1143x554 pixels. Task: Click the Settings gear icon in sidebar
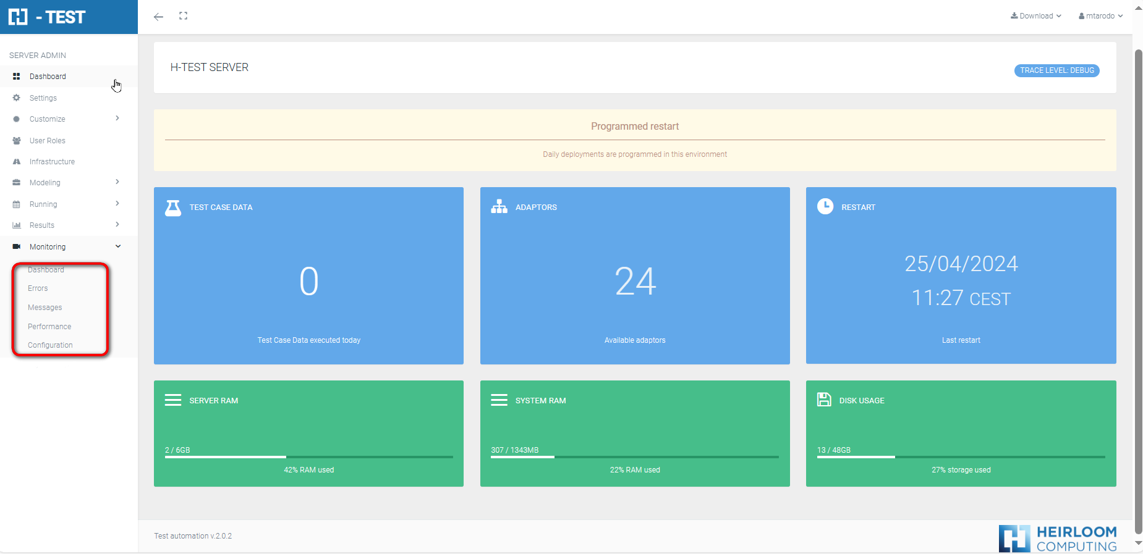[x=17, y=98]
